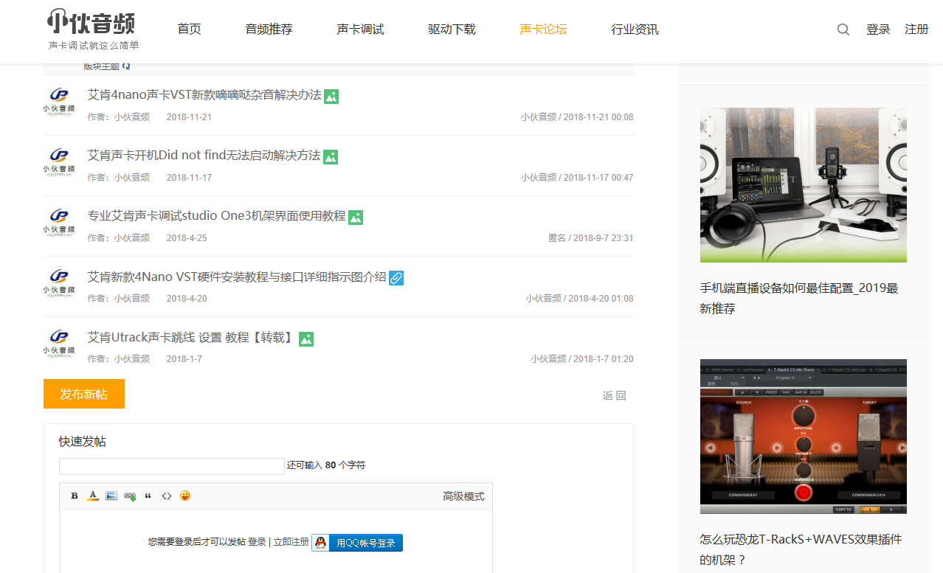Switch editor to 高级模式
This screenshot has width=943, height=573.
point(463,496)
